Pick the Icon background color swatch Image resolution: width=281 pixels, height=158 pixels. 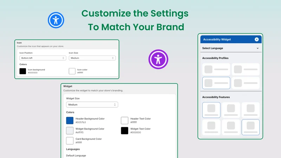[23, 71]
